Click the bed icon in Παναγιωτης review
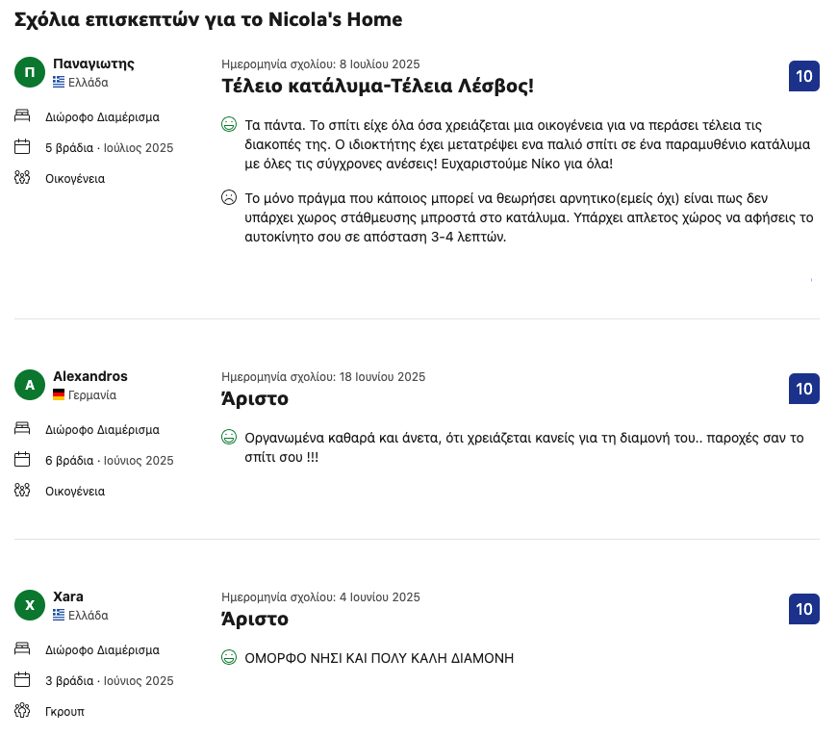 22,116
